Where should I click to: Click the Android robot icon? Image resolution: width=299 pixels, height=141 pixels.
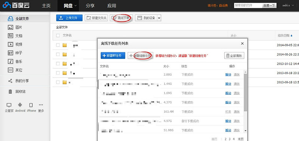click(20, 105)
